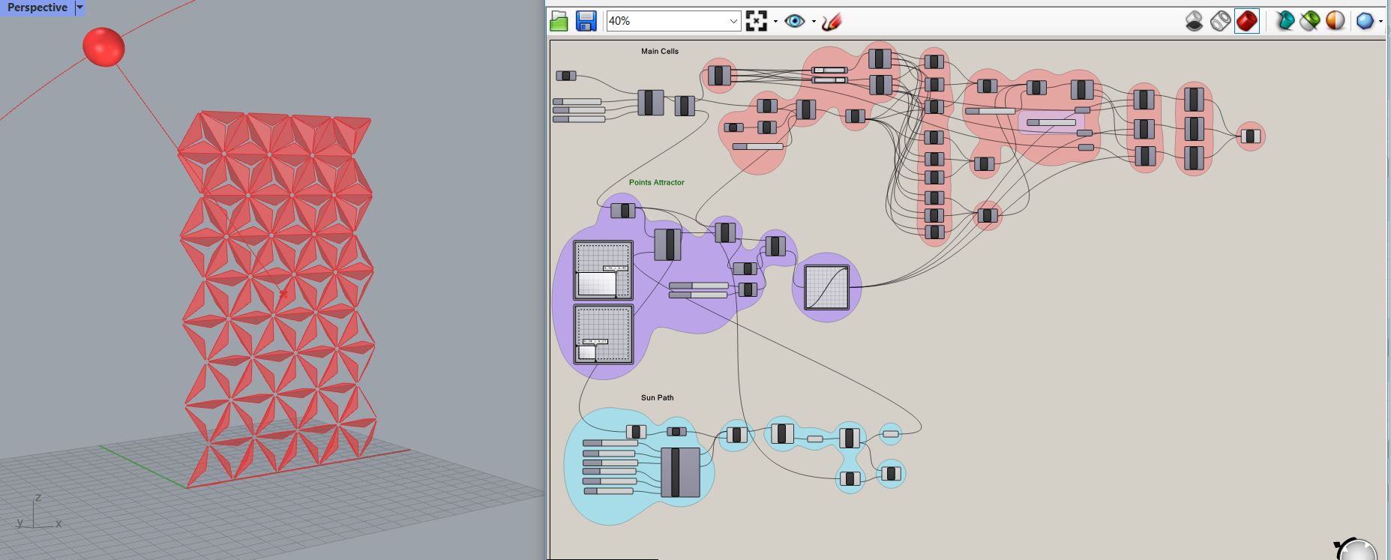Viewport: 1391px width, 560px height.
Task: Select the graph mapper curve component
Action: (x=827, y=287)
